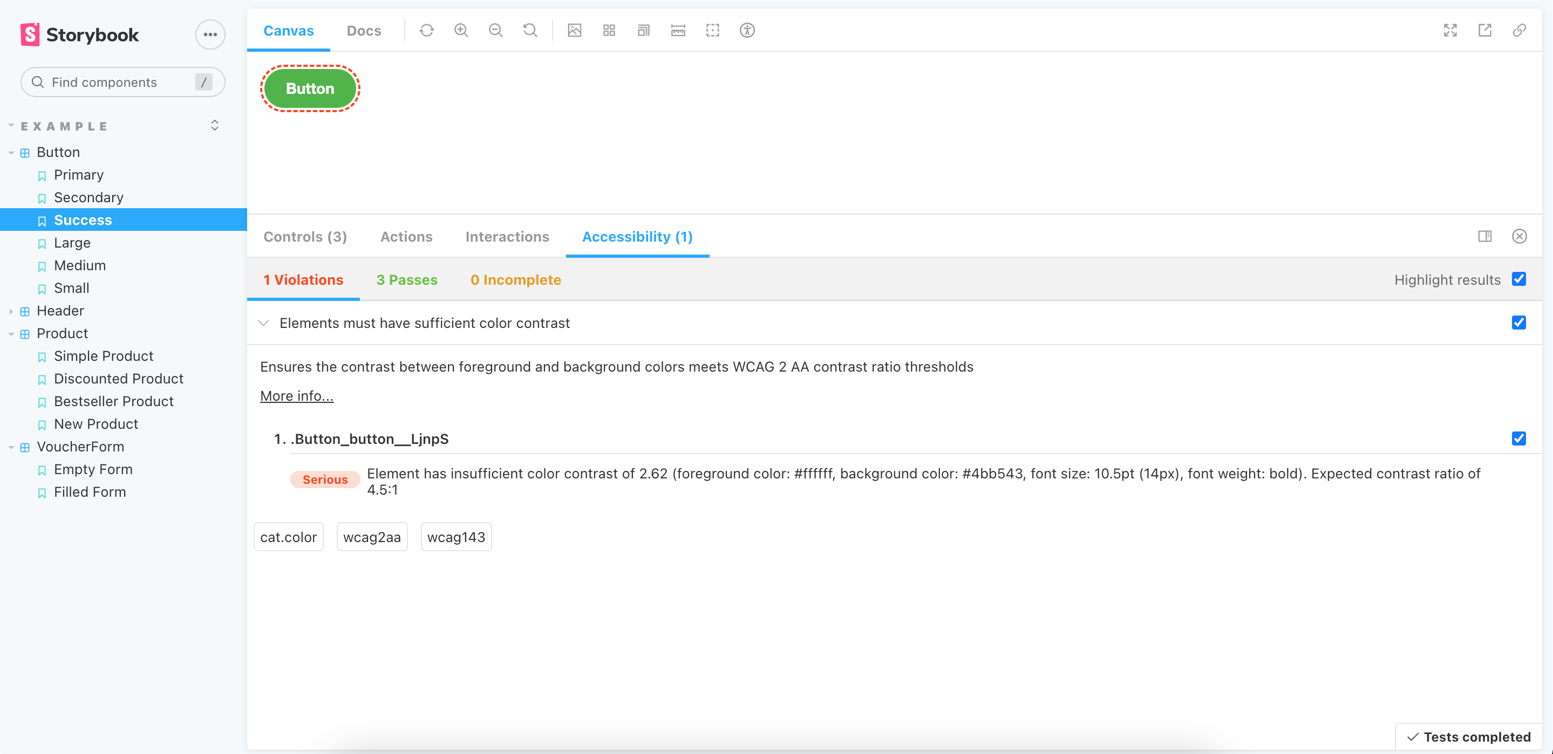1553x754 pixels.
Task: Click the zoom out icon in toolbar
Action: tap(495, 30)
